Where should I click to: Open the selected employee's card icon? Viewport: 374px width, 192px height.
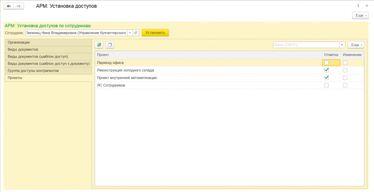point(136,33)
